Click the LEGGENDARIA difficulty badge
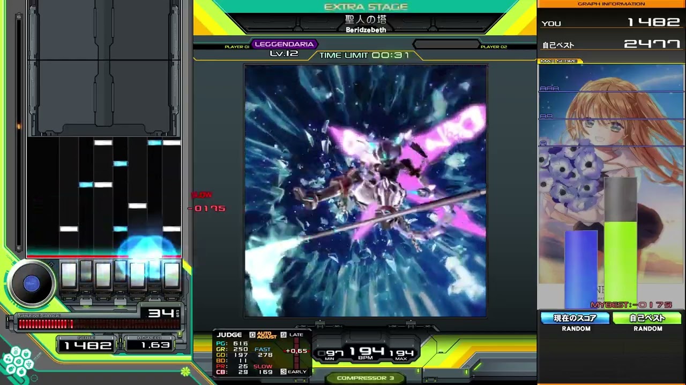The image size is (686, 385). coord(284,44)
